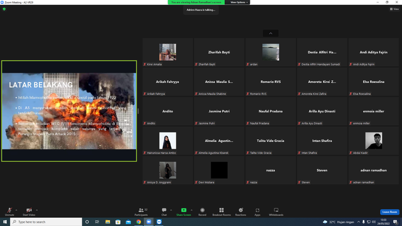Open File Explorer from taskbar

coord(107,222)
